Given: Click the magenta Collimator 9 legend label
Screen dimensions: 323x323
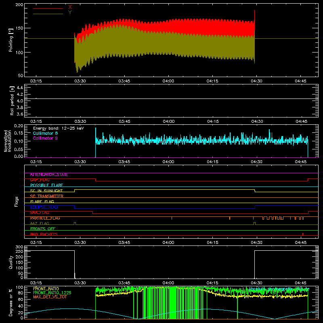Looking at the screenshot, I should 45,138.
